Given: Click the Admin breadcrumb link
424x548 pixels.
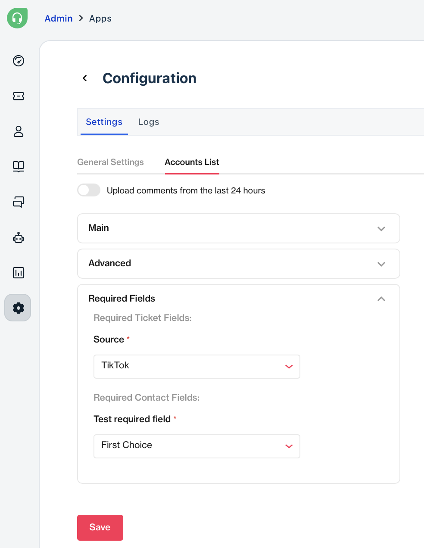Looking at the screenshot, I should click(x=59, y=19).
